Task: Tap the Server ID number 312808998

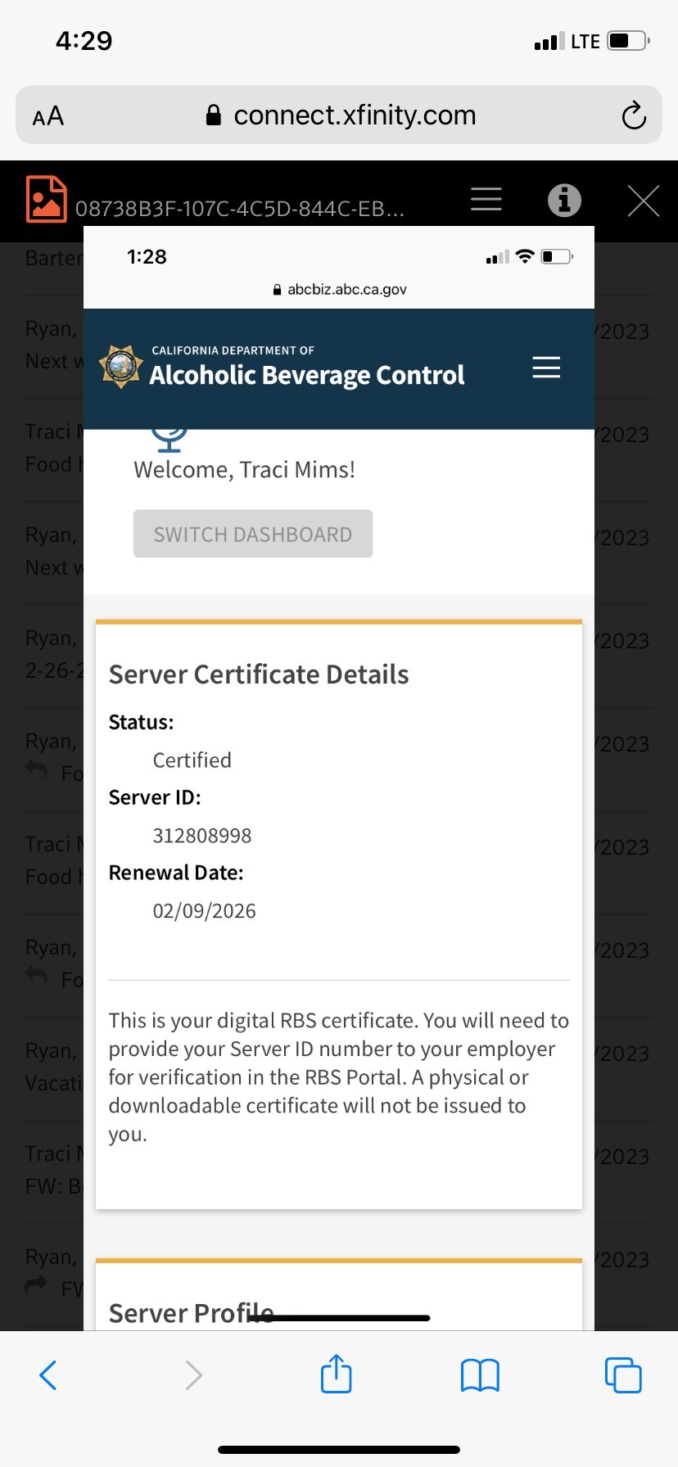Action: point(202,836)
